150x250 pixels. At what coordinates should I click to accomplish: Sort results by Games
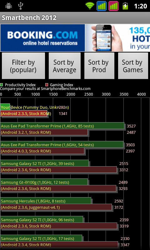pyautogui.click(x=133, y=66)
